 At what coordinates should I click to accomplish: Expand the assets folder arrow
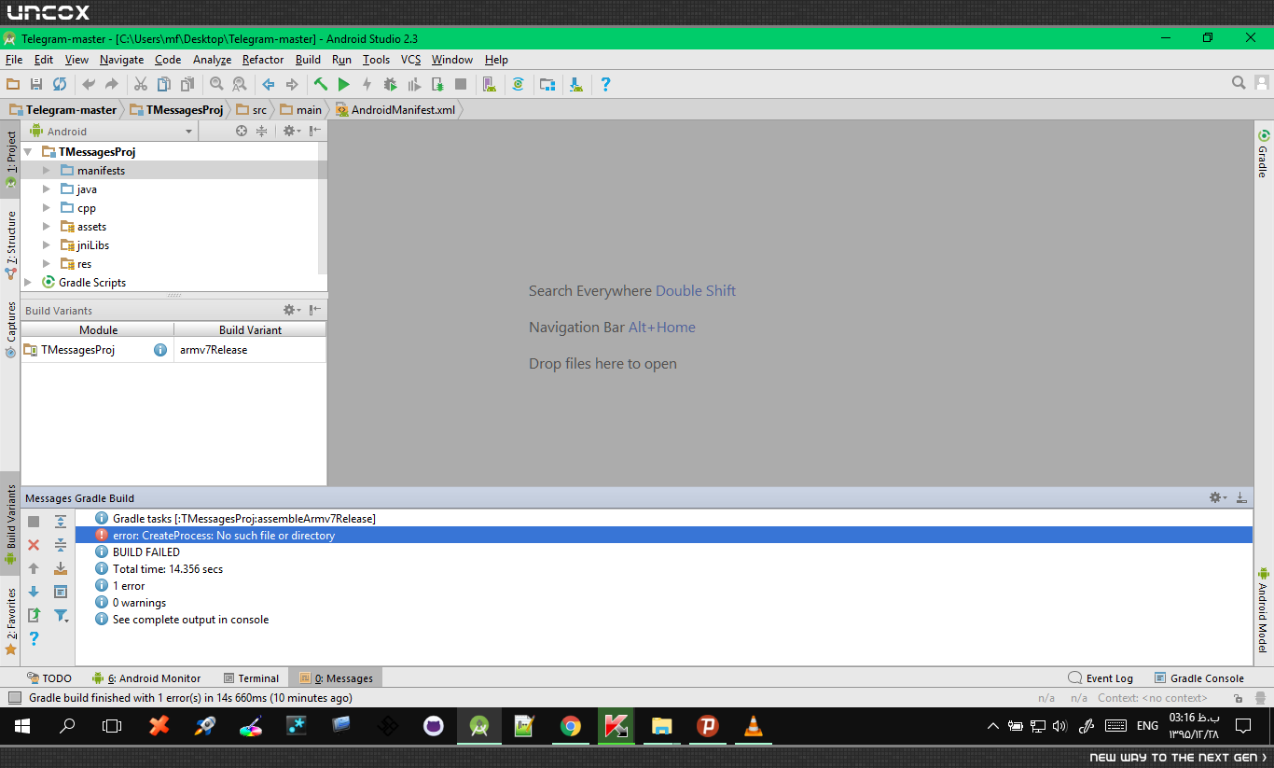click(47, 227)
